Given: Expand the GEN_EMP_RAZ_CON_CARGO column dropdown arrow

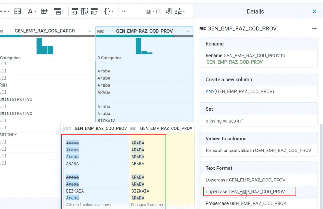Looking at the screenshot, I should (x=90, y=31).
